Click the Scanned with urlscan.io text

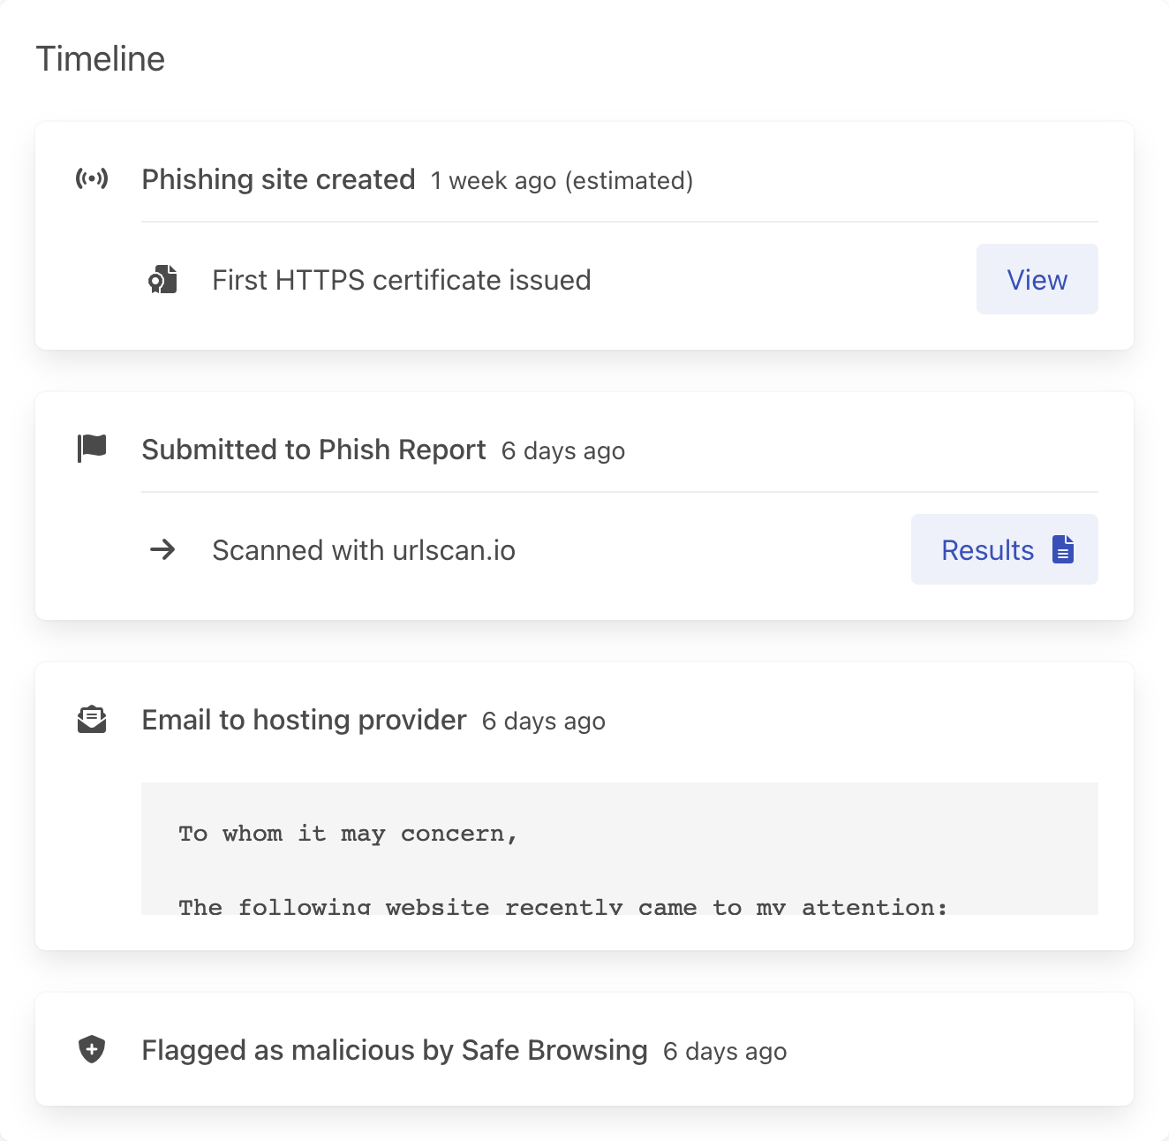click(x=364, y=550)
